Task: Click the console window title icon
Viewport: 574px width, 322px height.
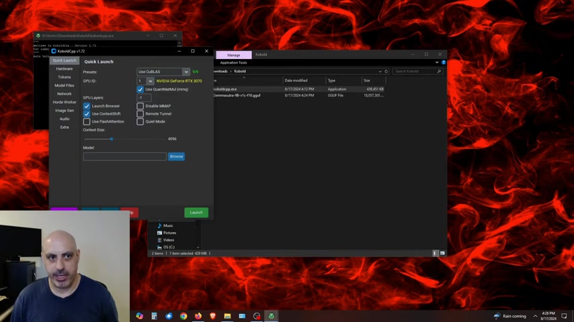Action: tap(38, 36)
